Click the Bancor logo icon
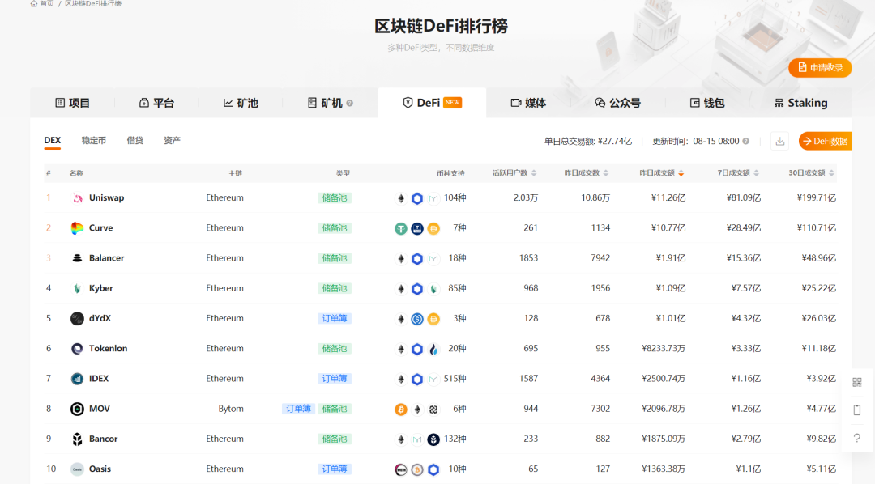This screenshot has width=875, height=484. pos(77,439)
